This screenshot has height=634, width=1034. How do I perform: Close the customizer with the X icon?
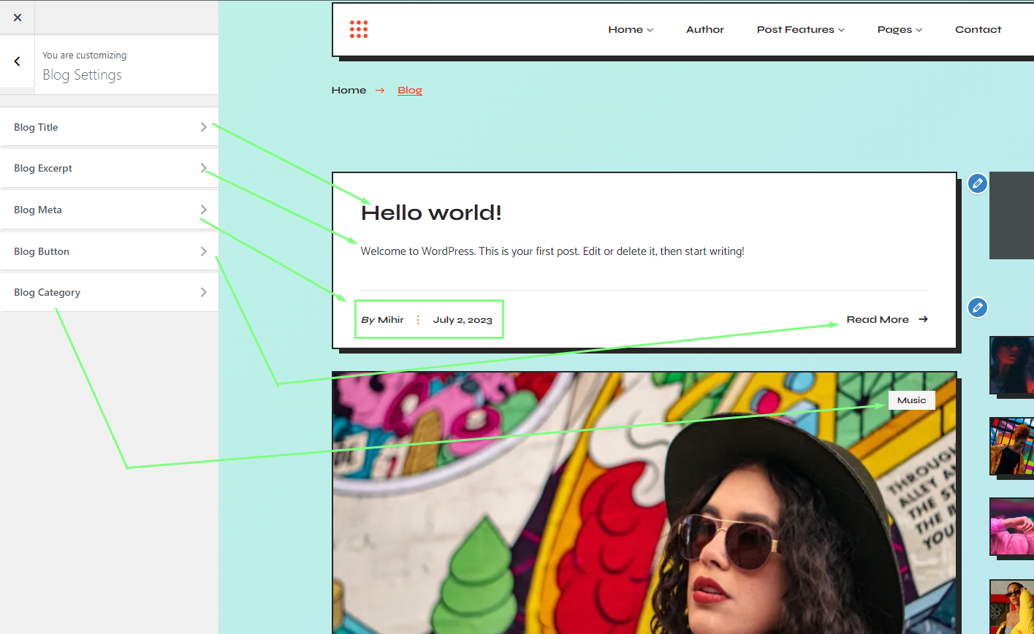point(18,18)
